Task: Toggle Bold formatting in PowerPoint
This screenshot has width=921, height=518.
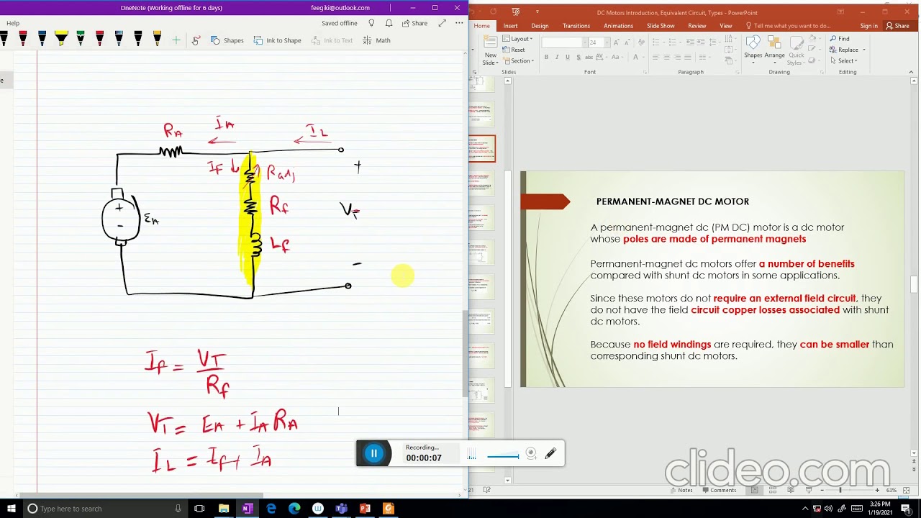Action: tap(546, 58)
